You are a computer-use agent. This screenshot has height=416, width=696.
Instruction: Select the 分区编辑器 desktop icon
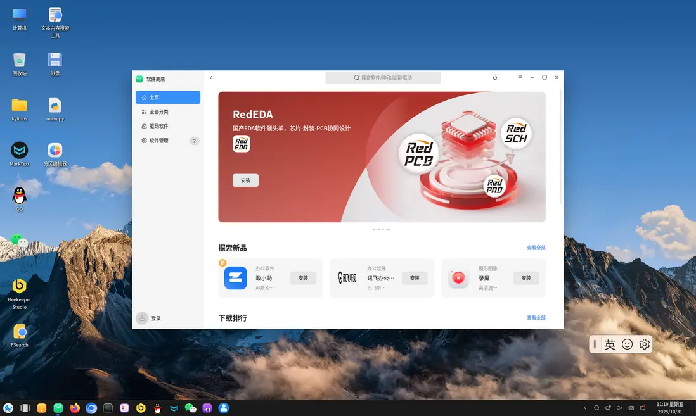(x=55, y=154)
